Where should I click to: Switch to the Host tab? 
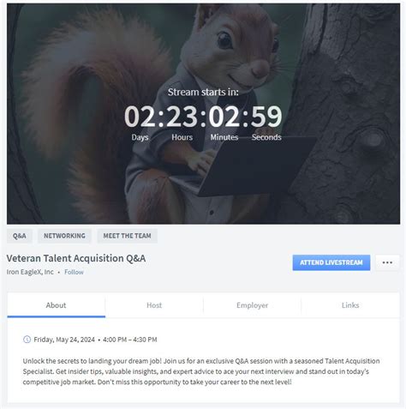(154, 305)
